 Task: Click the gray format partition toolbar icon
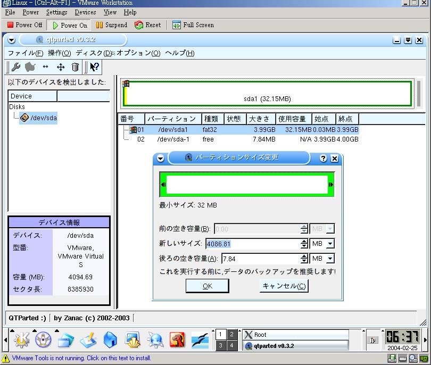pos(30,67)
